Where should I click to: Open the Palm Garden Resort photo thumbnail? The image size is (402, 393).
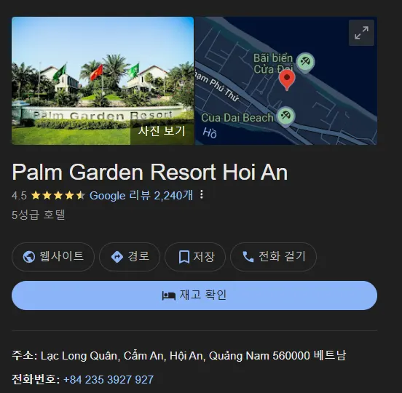(103, 81)
